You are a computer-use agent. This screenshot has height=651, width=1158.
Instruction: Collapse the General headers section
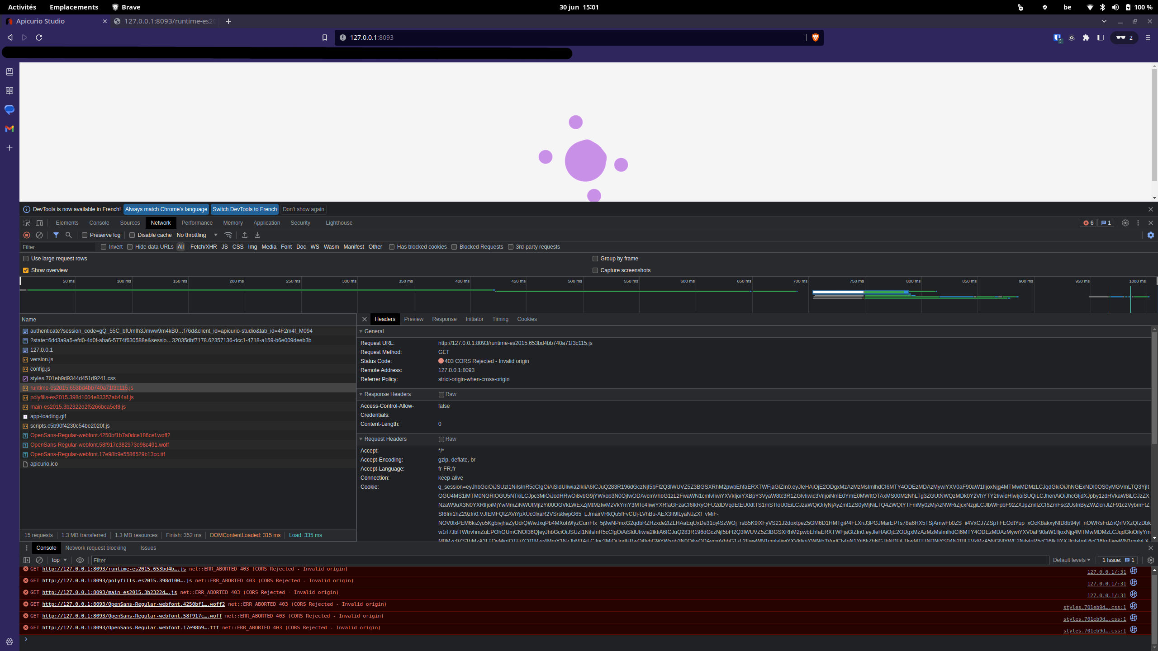click(x=361, y=331)
